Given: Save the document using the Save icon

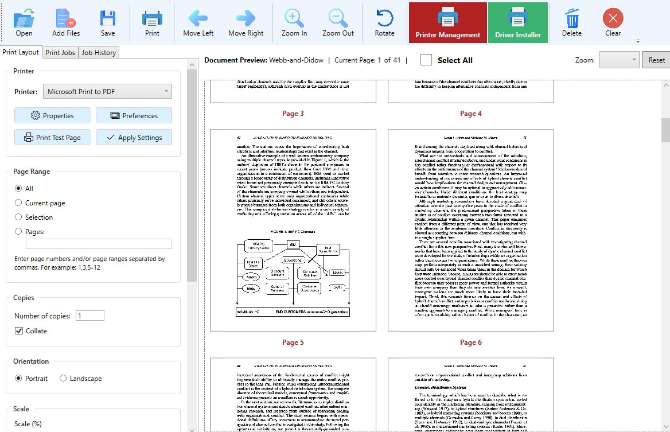Looking at the screenshot, I should click(107, 22).
